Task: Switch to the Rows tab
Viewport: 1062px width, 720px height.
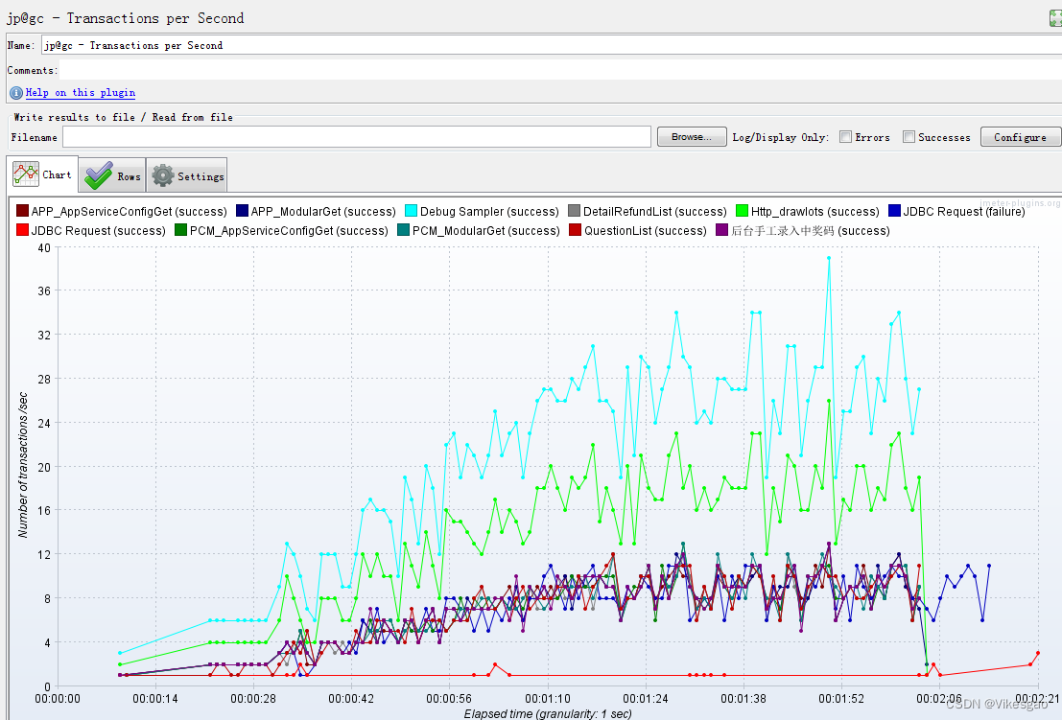Action: pyautogui.click(x=111, y=176)
